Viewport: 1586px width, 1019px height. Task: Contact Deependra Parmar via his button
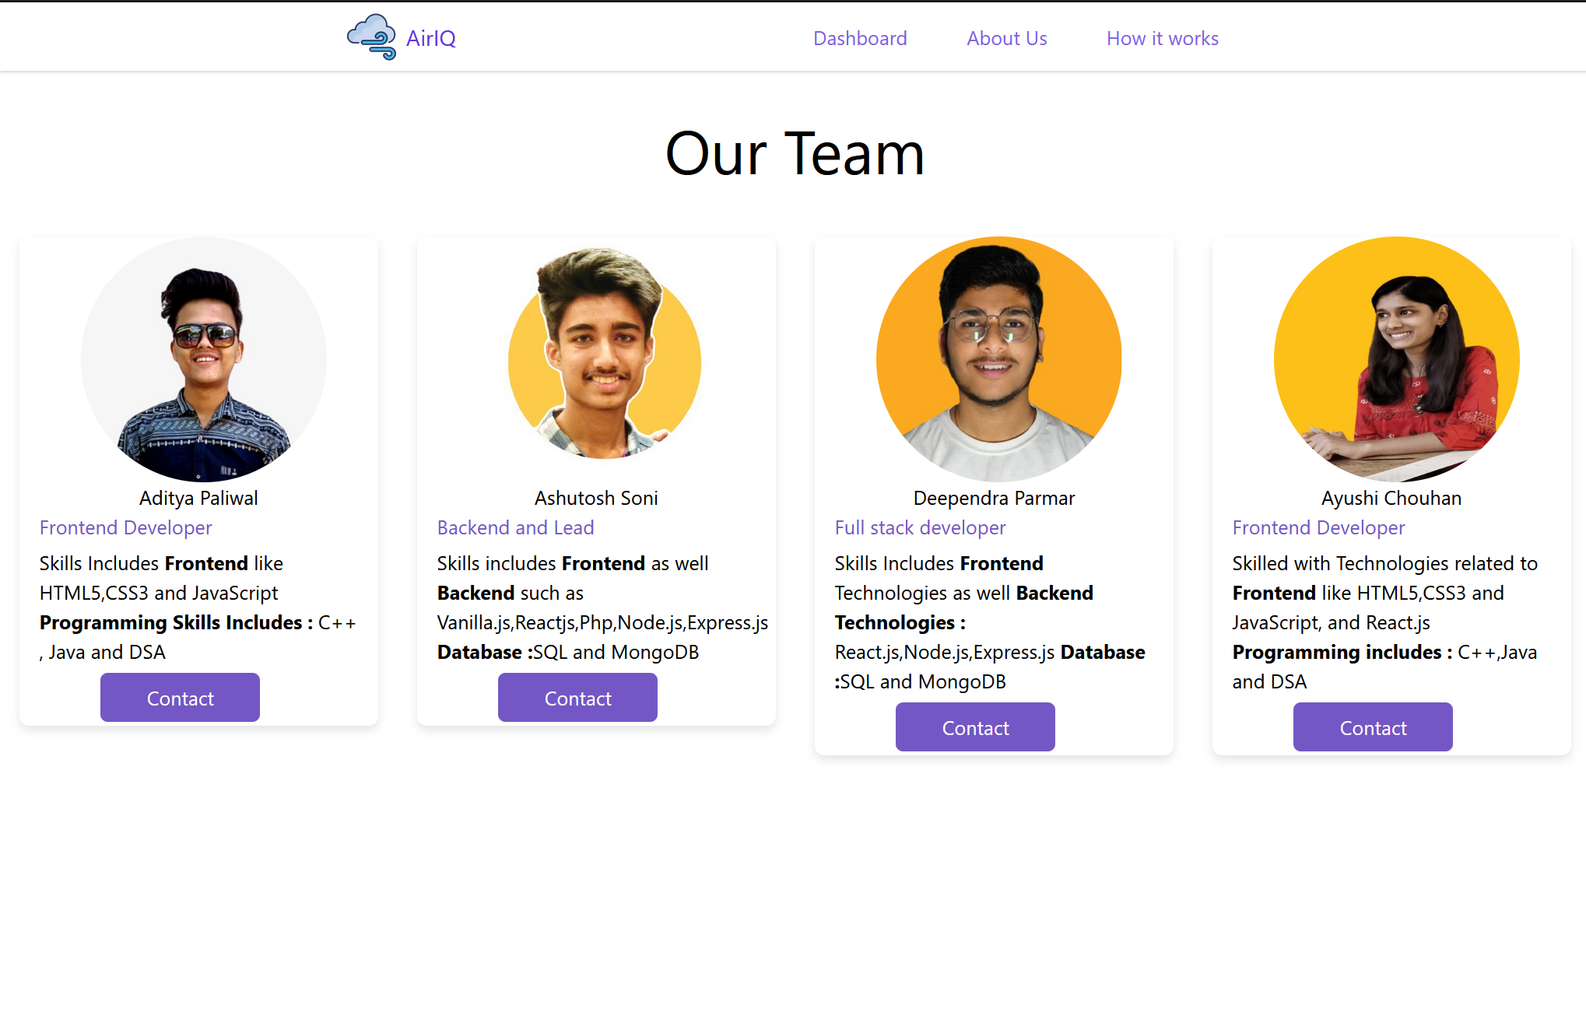(x=975, y=727)
